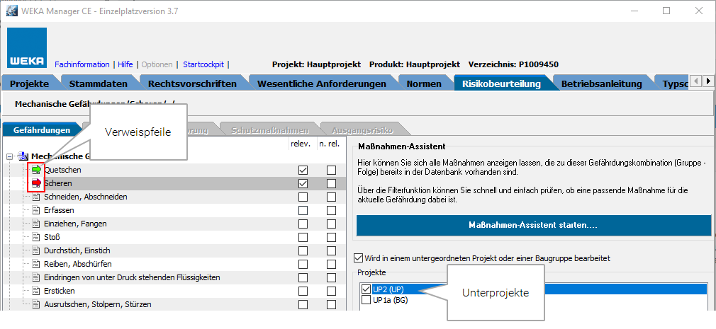Uncheck the relev. checkbox for Quetschen
The image size is (716, 329).
(303, 171)
